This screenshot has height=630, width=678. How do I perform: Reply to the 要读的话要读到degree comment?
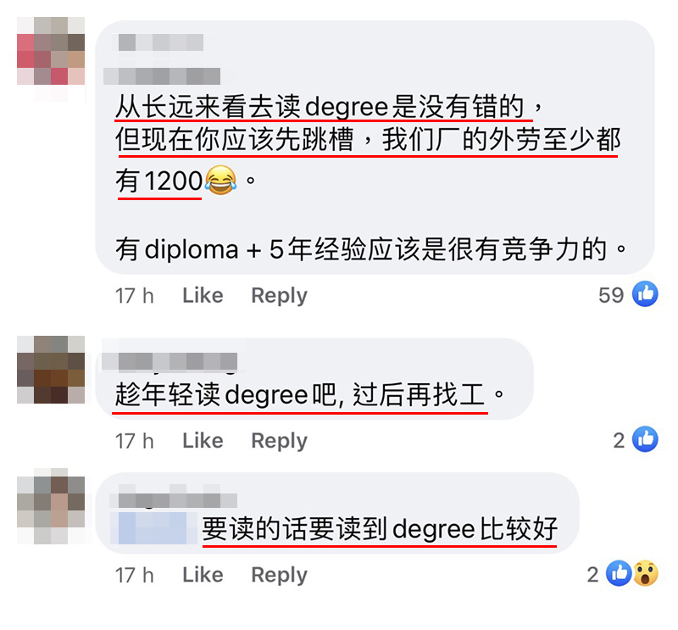[280, 575]
